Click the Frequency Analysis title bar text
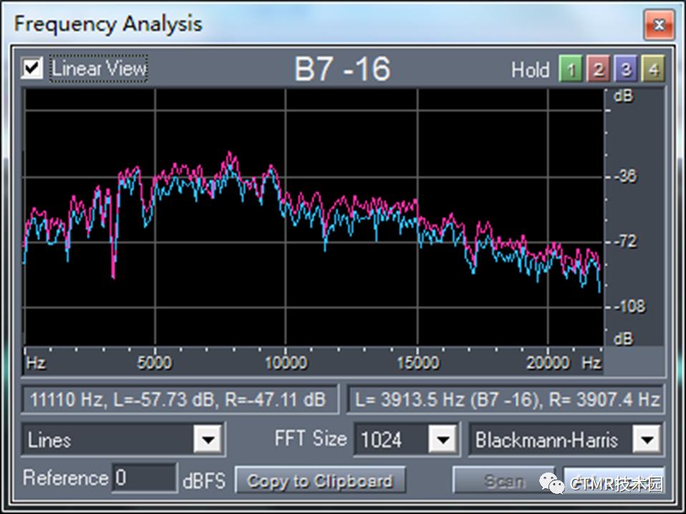Viewport: 686px width, 514px height. pyautogui.click(x=108, y=24)
